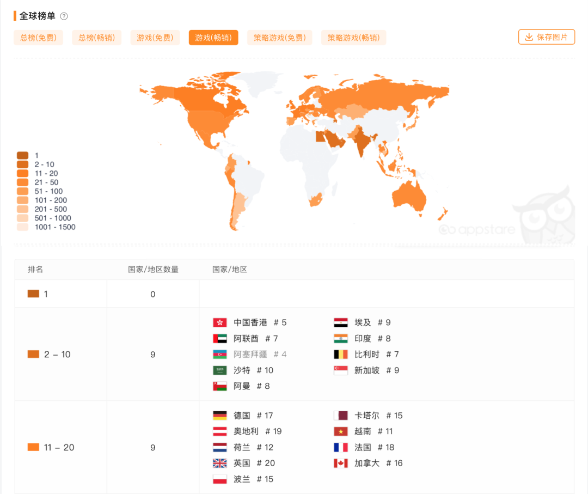
Task: Click the 德国 flag icon
Action: pyautogui.click(x=219, y=416)
